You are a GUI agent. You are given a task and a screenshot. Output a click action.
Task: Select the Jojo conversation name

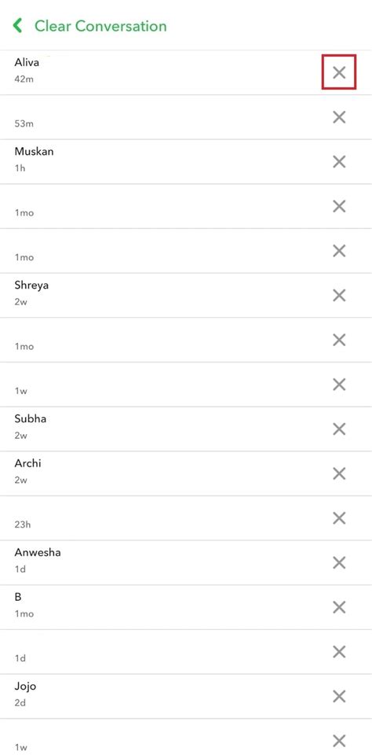(x=25, y=687)
